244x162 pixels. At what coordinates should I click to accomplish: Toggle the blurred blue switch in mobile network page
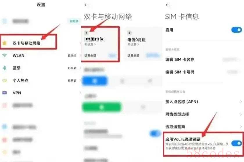pyautogui.click(x=155, y=133)
